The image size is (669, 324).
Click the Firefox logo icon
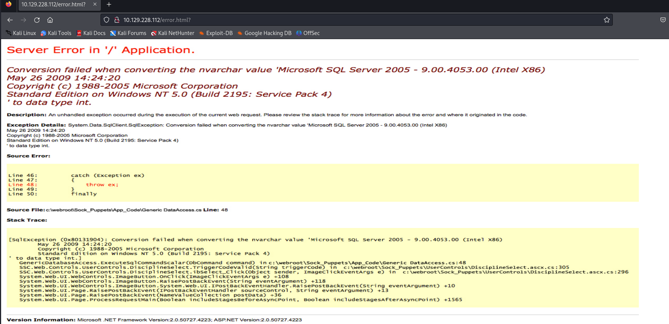coord(9,4)
